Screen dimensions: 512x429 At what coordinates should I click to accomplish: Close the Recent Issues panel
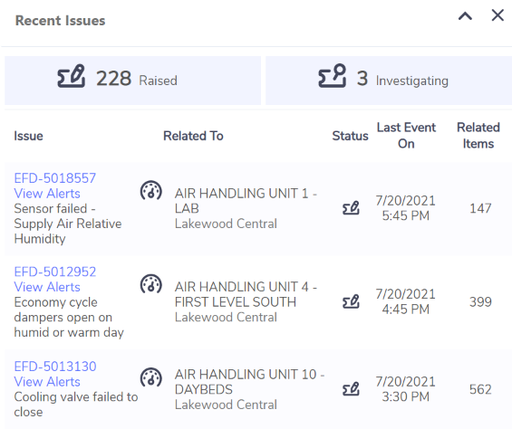point(498,15)
